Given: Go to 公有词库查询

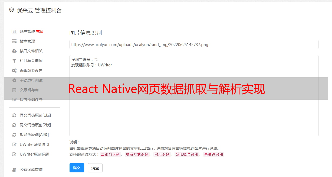Looking at the screenshot, I should click(31, 170).
